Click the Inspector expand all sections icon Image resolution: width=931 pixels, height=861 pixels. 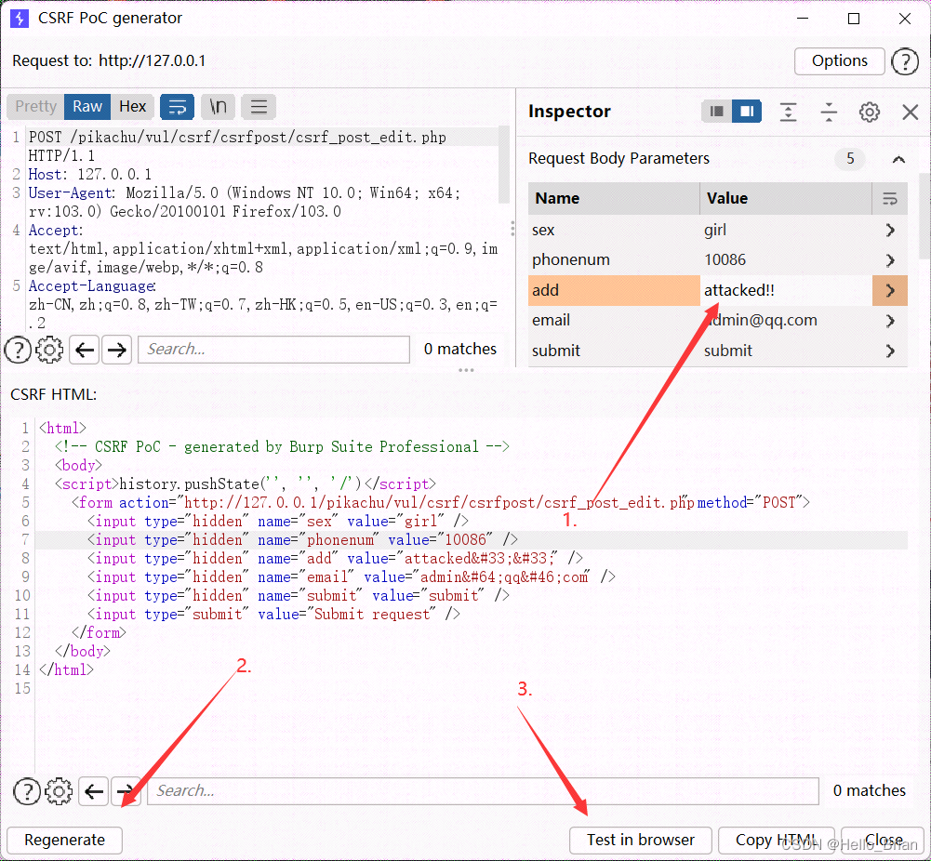pos(788,112)
